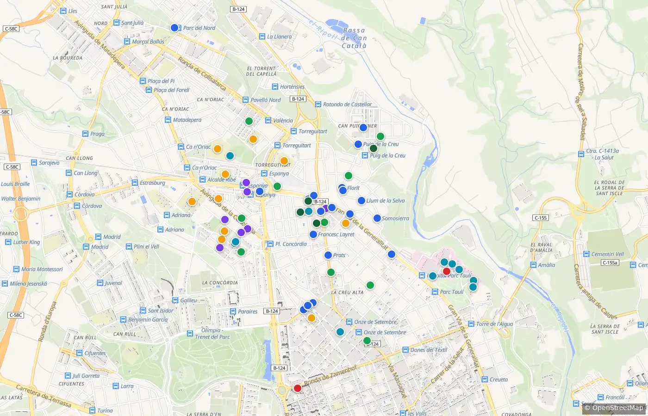
Task: Click the Pl. Concòrdia bus stop icon
Action: [270, 244]
